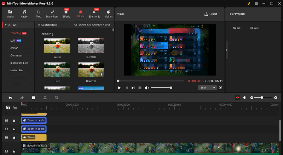Click the Export button
The width and height of the screenshot is (283, 155).
point(210,14)
